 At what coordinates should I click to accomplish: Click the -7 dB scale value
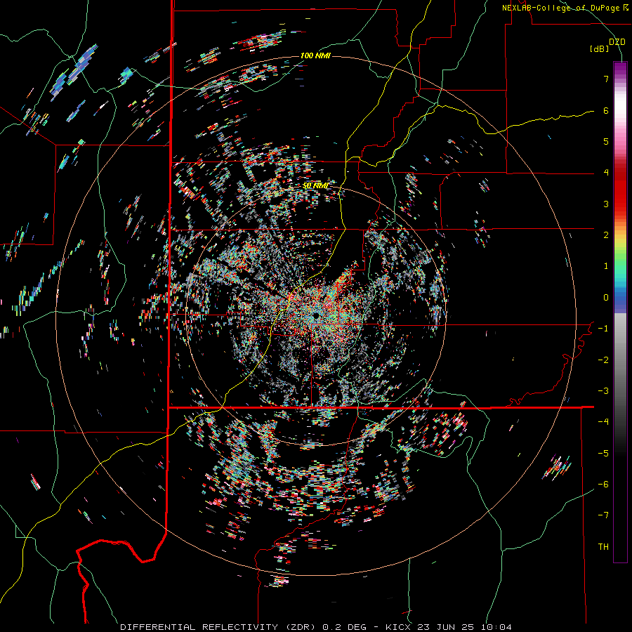pos(603,515)
